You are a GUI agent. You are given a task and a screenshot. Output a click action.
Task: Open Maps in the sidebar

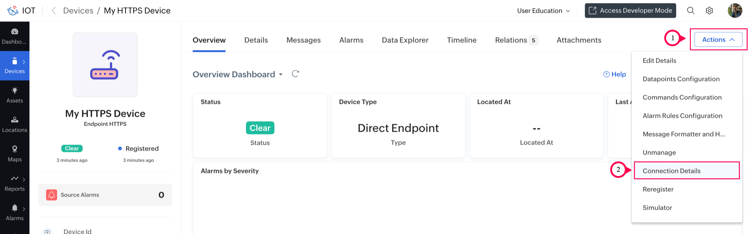tap(15, 154)
